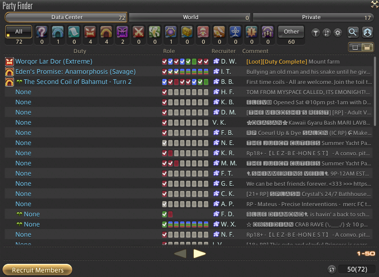The height and width of the screenshot is (277, 379).
Task: Select the listing recruited by G. E.
Action: coord(189,184)
